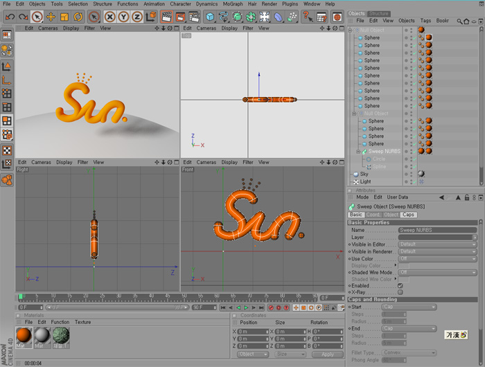This screenshot has width=485, height=367.
Task: Open Start cap type dropdown
Action: [x=409, y=307]
